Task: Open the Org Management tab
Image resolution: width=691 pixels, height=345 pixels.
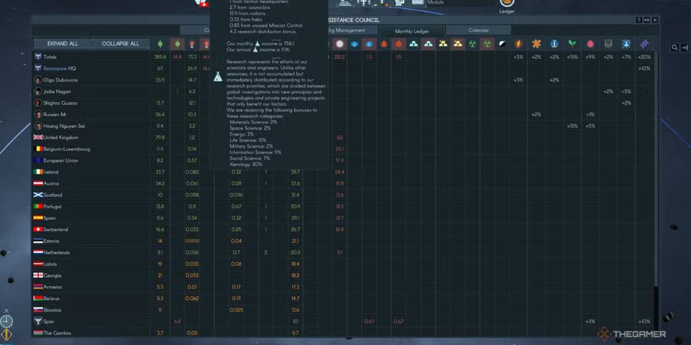Action: 348,30
